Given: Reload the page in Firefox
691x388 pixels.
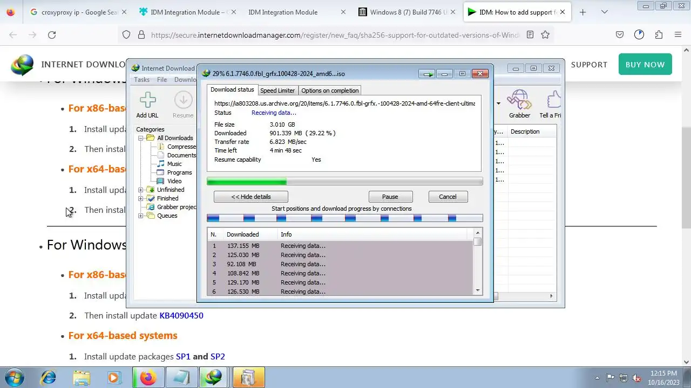Looking at the screenshot, I should 52,34.
